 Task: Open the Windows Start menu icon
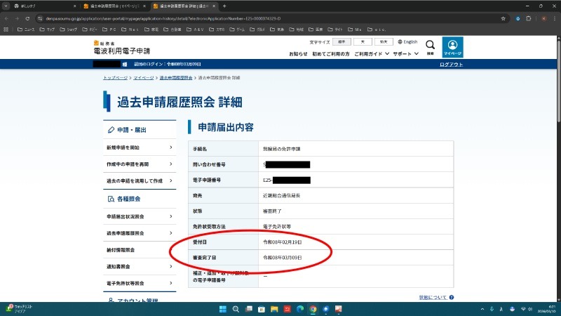224,309
